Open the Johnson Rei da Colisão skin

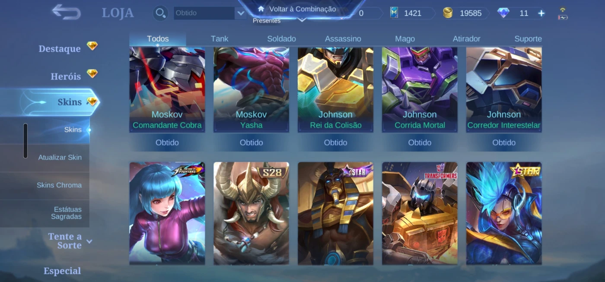(x=335, y=89)
